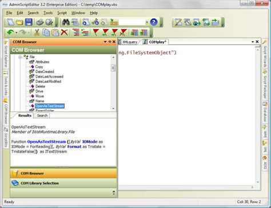The width and height of the screenshot is (271, 208).
Task: Toggle a bookmark with the plain red flag
Action: (95, 33)
